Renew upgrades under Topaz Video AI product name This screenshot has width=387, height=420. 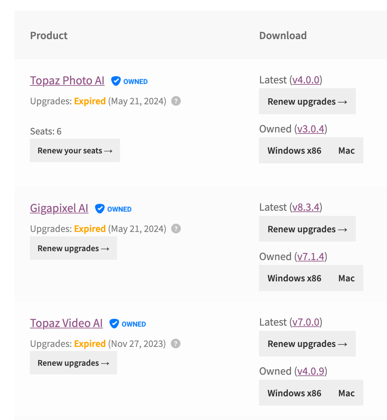(73, 363)
